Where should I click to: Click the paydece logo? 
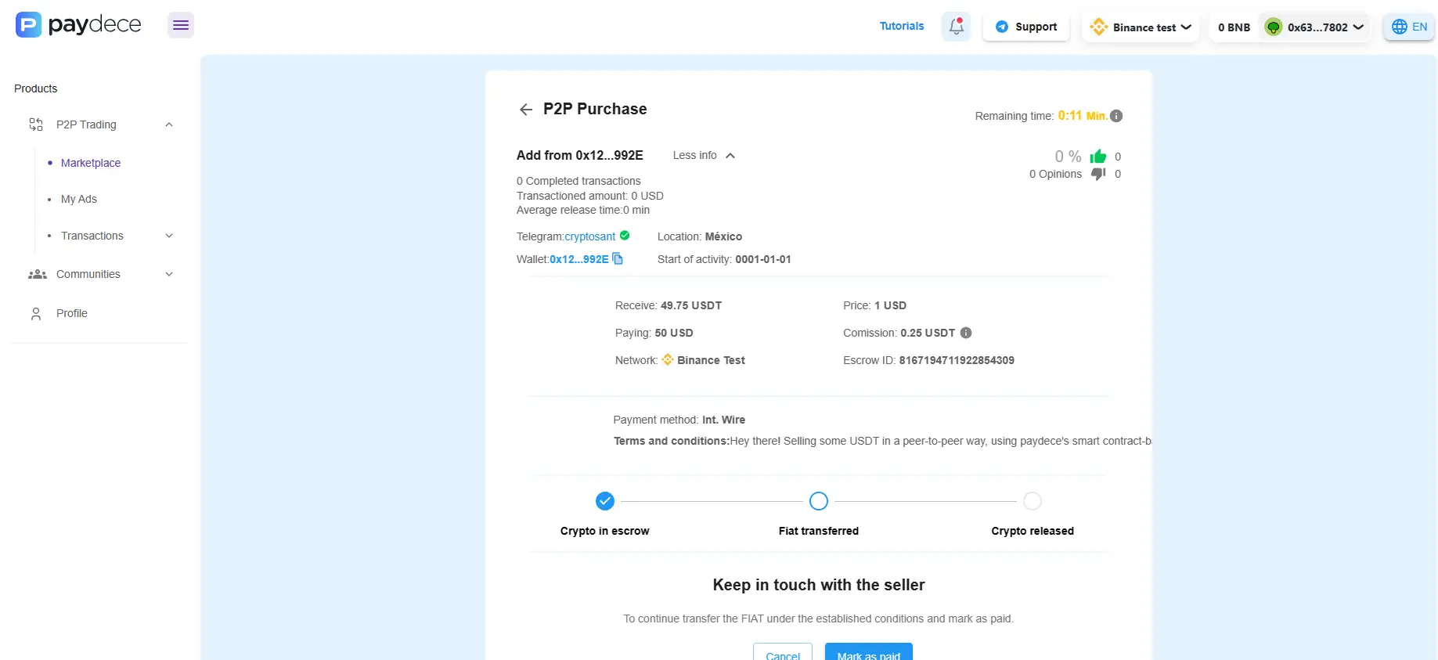(78, 25)
